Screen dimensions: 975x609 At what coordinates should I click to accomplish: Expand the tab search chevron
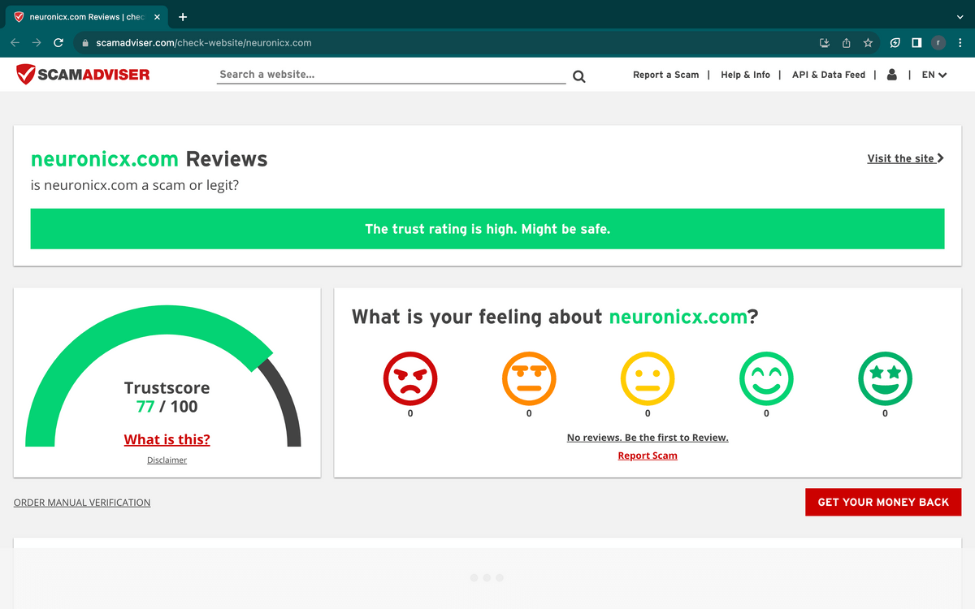click(960, 17)
